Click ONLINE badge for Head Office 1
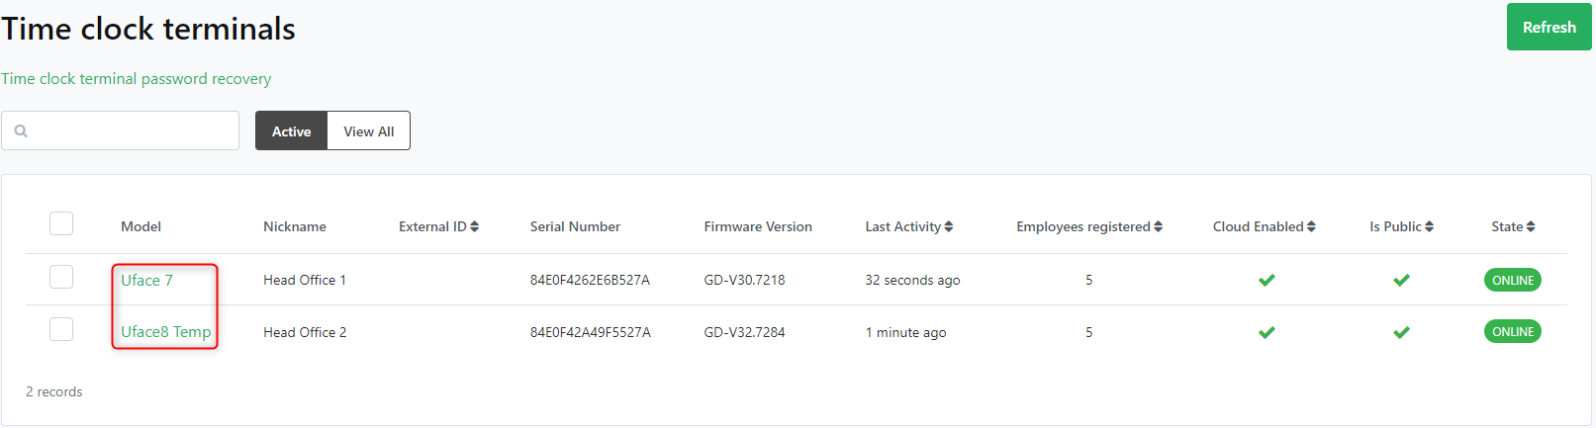This screenshot has width=1596, height=428. pos(1512,280)
